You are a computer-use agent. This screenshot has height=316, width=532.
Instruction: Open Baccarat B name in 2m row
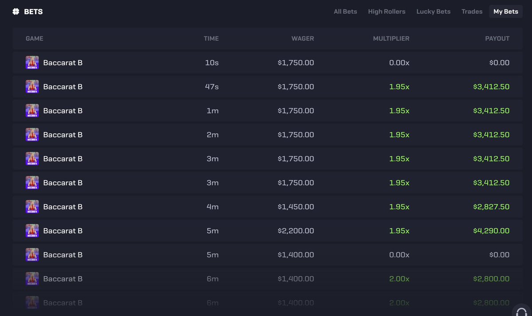click(x=63, y=135)
